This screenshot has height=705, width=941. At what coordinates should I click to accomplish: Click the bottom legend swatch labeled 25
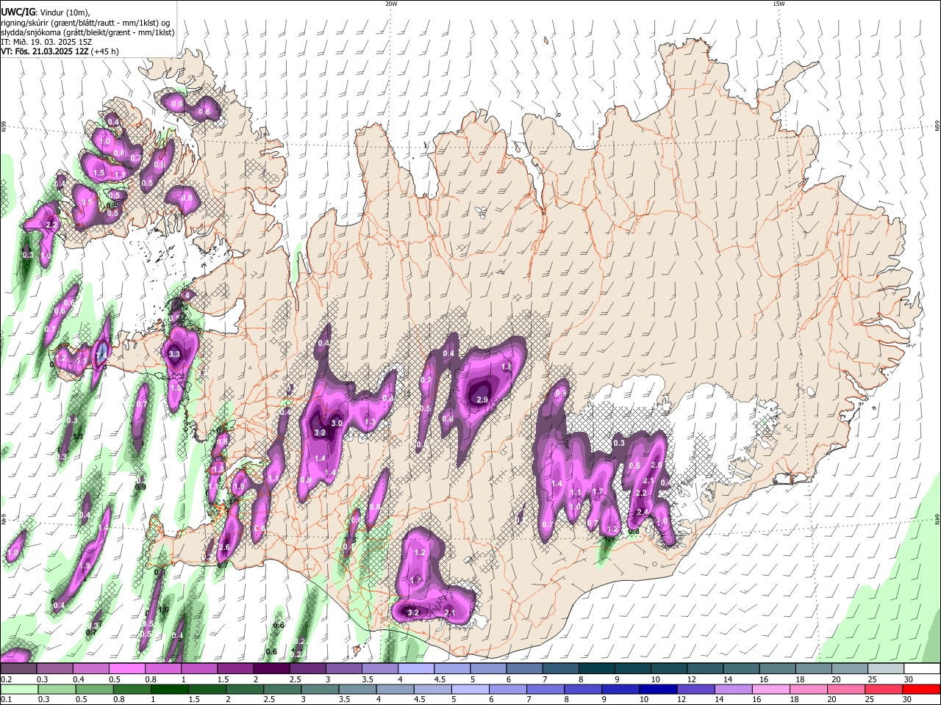(x=883, y=689)
